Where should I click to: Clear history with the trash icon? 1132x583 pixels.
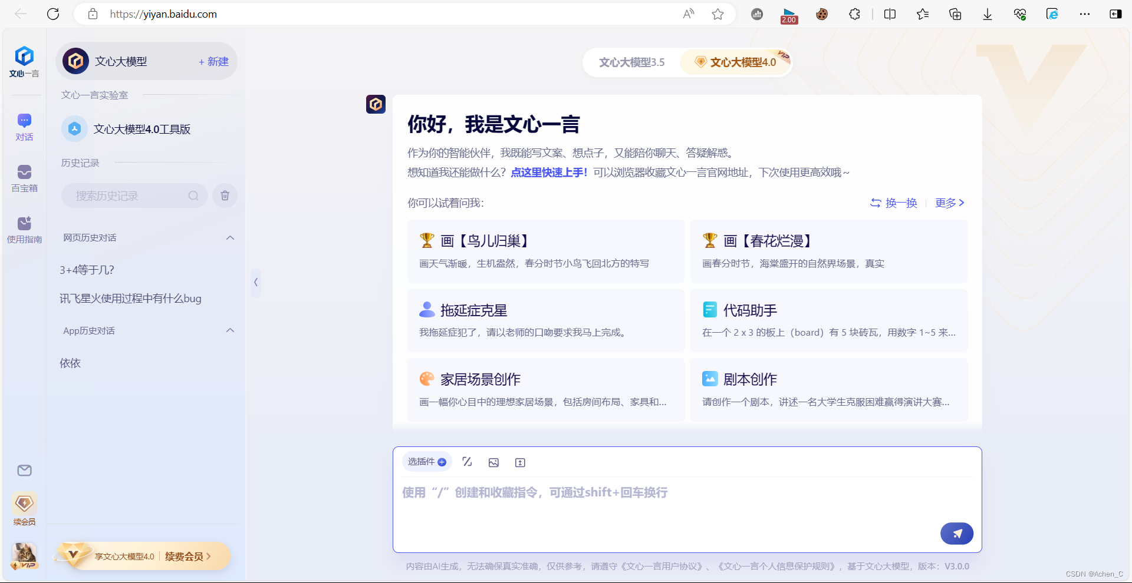[225, 196]
